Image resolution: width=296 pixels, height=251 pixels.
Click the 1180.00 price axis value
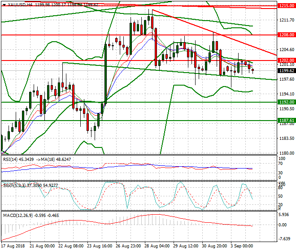click(287, 153)
